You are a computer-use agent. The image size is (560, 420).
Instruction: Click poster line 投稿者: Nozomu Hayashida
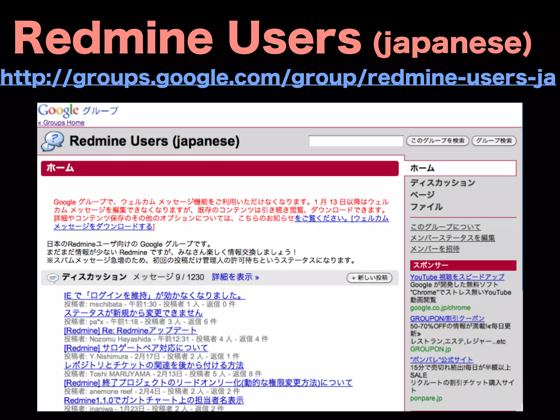(x=166, y=339)
